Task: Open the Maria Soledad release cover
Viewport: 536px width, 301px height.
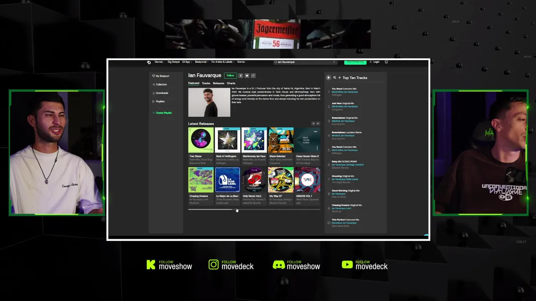Action: (x=281, y=140)
